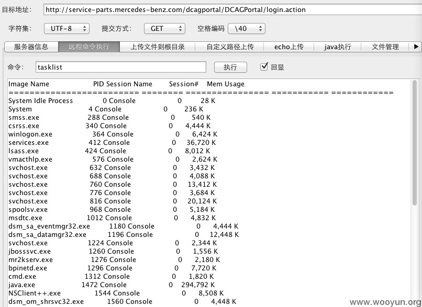
Task: Select the mr2kserv.exe row
Action: point(114,259)
